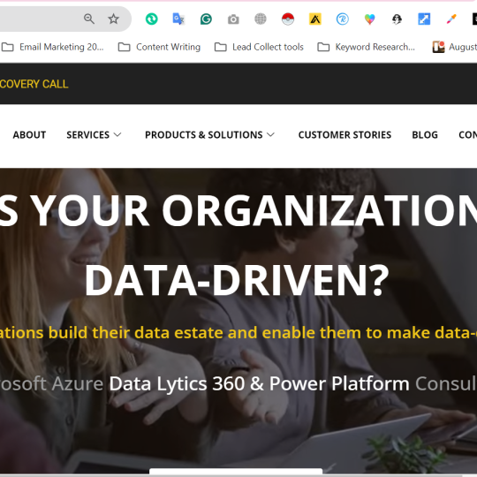Click the gray camera screenshot extension
Screen dimensions: 477x477
(233, 19)
